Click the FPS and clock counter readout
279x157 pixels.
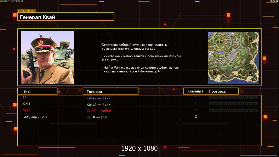point(12,1)
